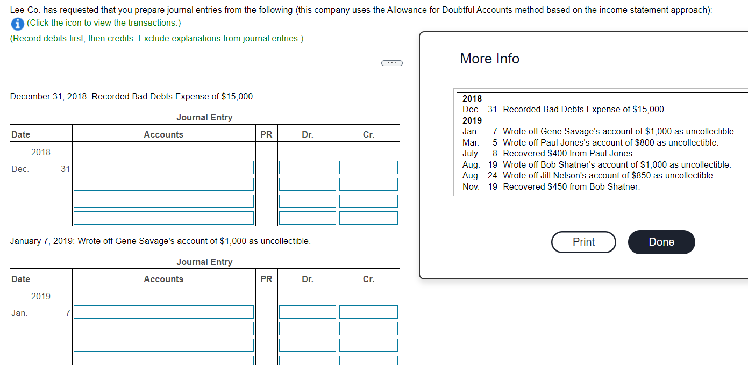748x366 pixels.
Task: Click 'Accounts' column header in first table
Action: [163, 135]
